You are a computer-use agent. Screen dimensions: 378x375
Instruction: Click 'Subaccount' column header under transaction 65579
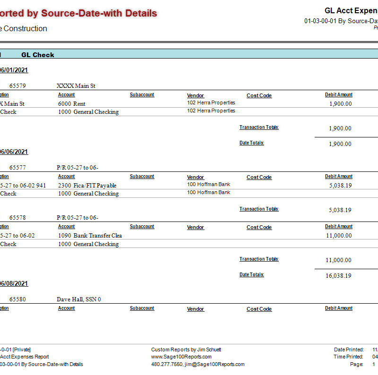142,95
